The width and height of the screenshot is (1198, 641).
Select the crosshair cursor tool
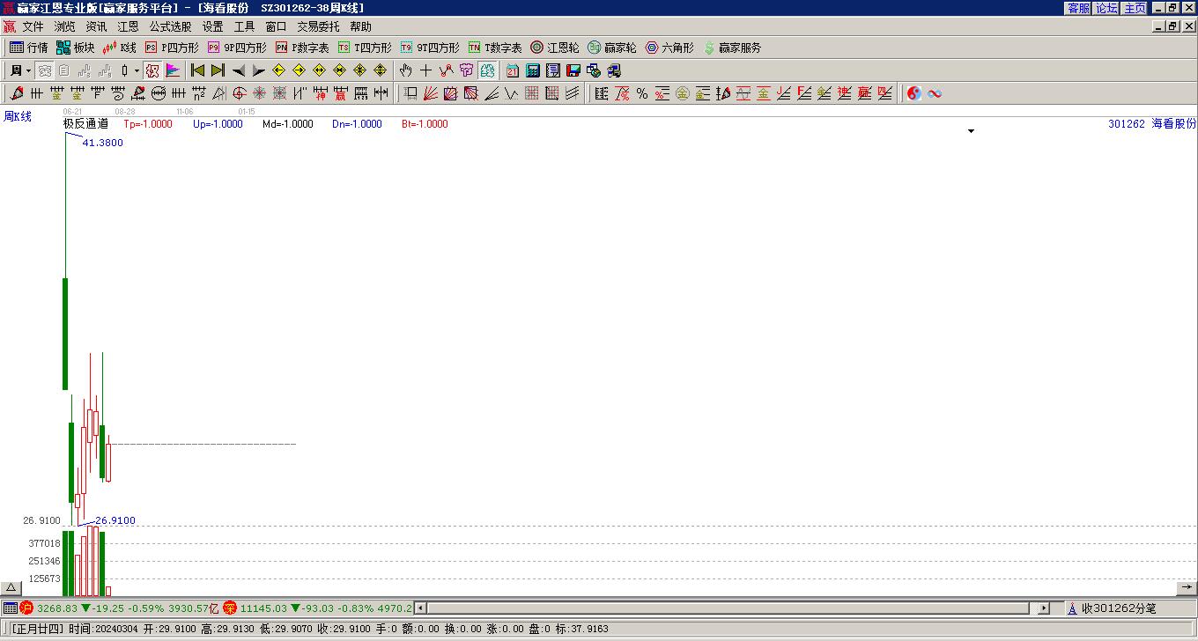(x=426, y=70)
